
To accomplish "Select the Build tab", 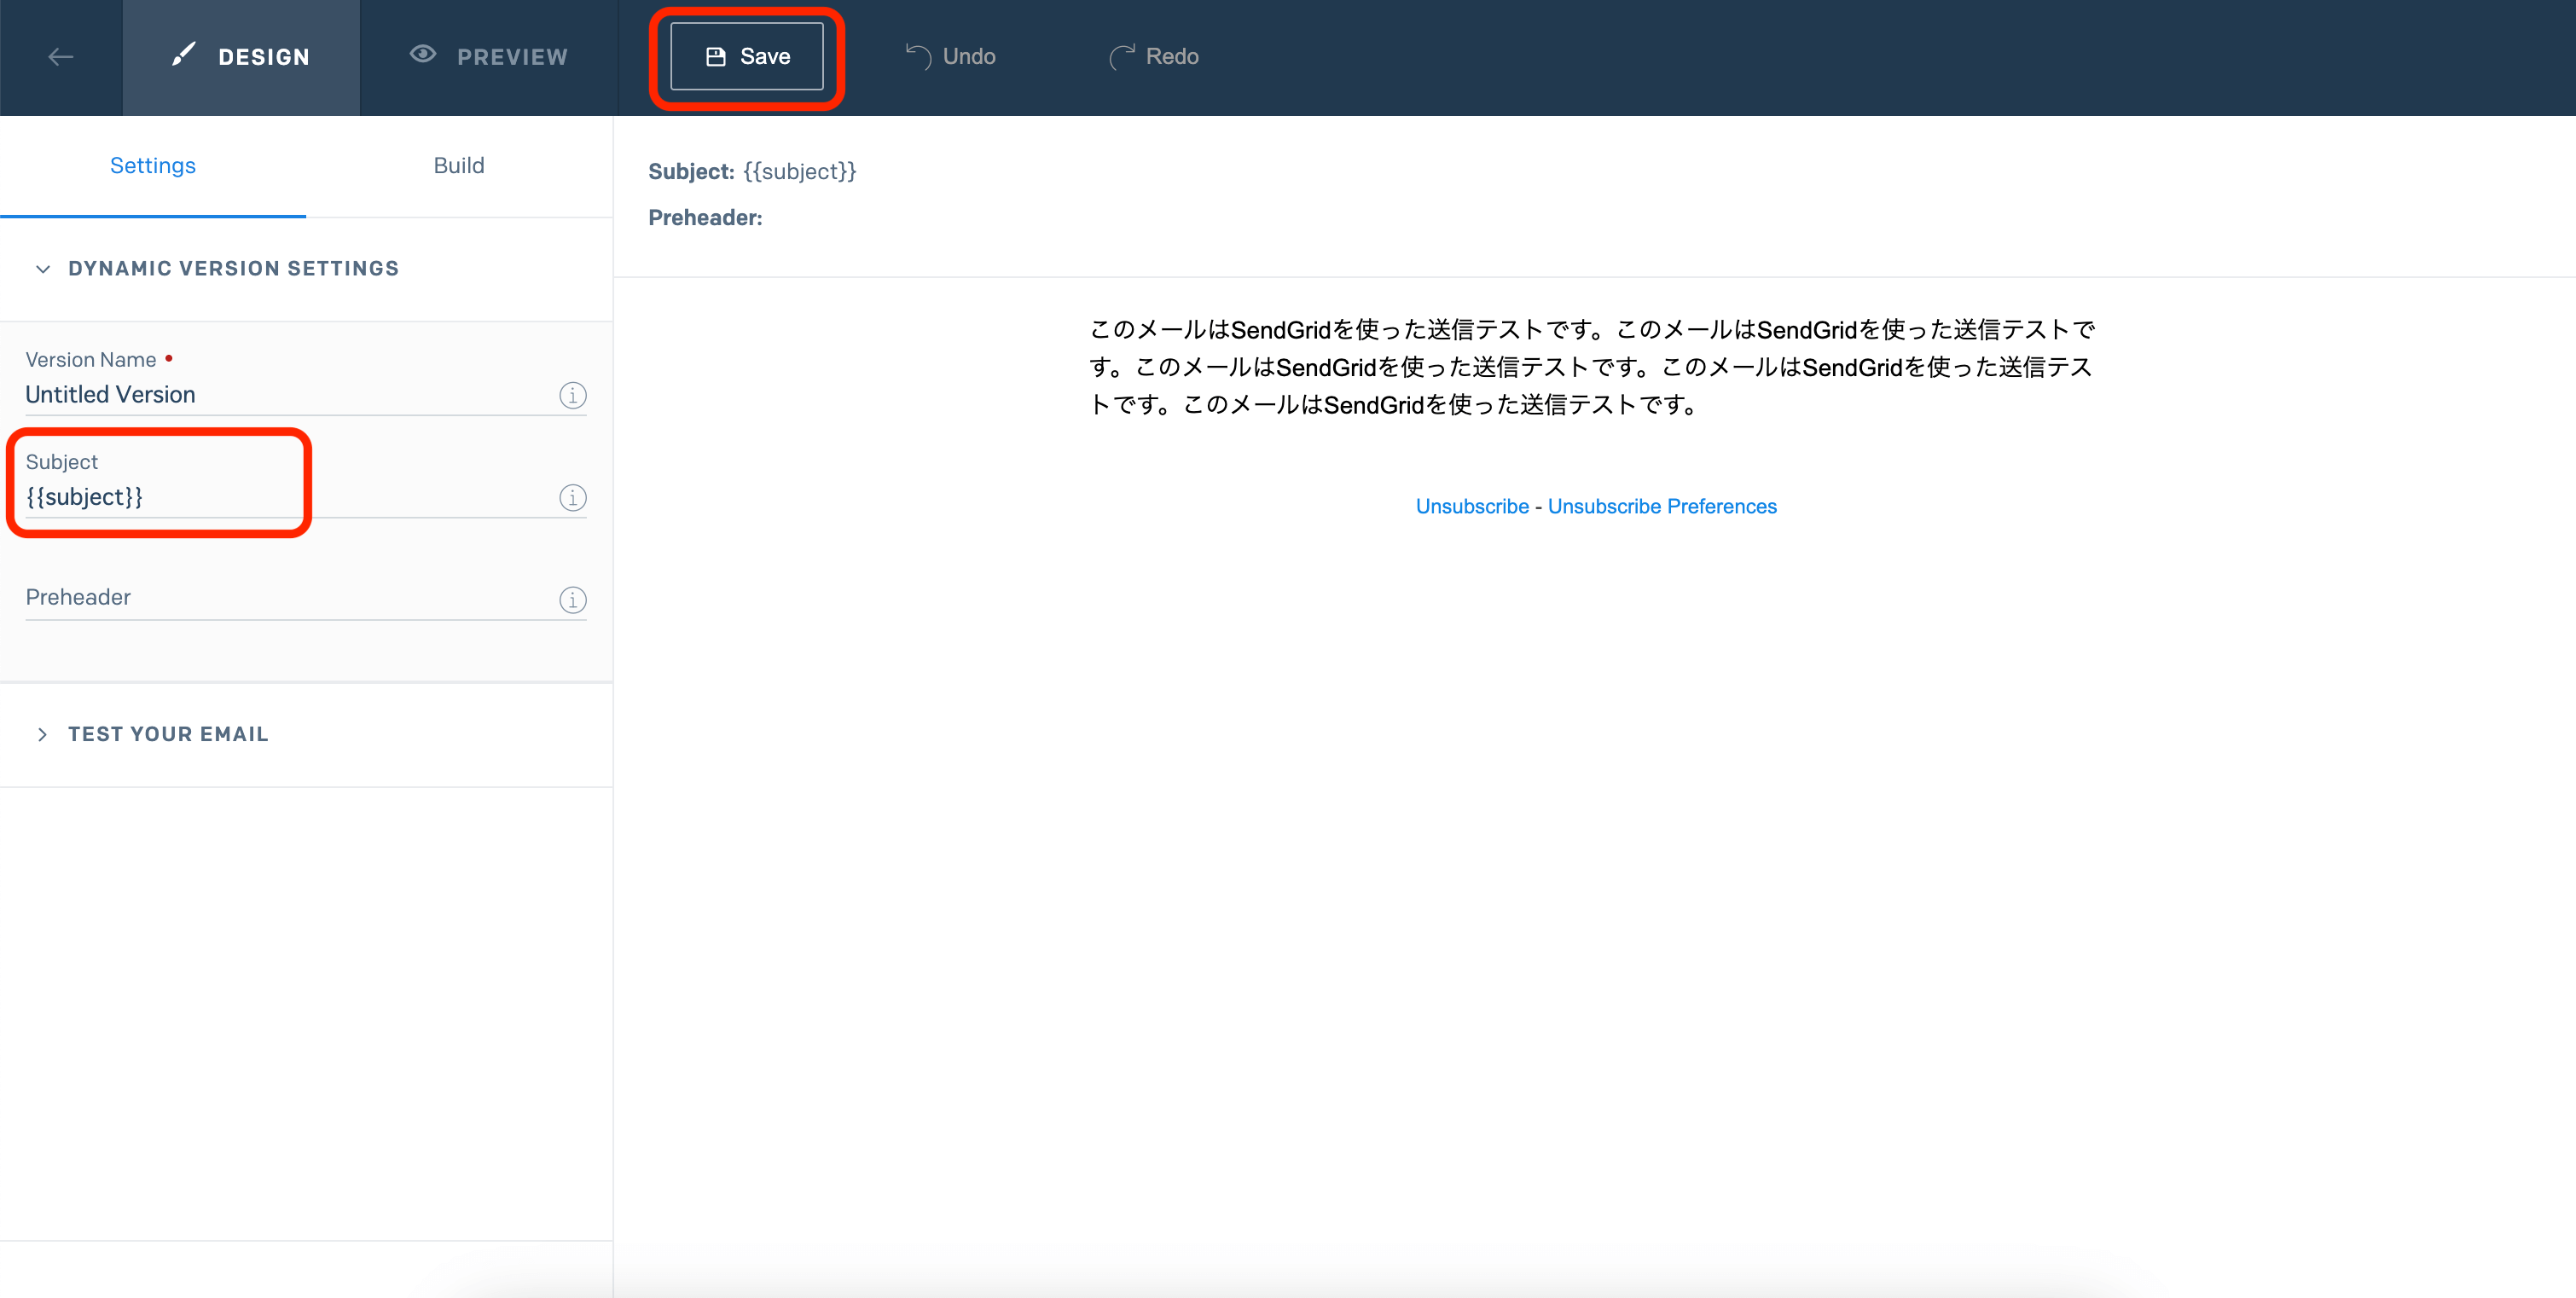I will pos(459,166).
